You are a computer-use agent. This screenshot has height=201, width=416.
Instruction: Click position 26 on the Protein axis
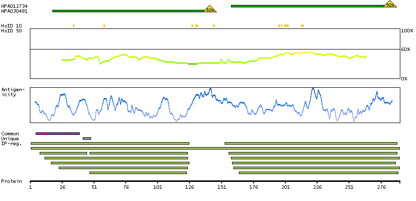pyautogui.click(x=62, y=187)
